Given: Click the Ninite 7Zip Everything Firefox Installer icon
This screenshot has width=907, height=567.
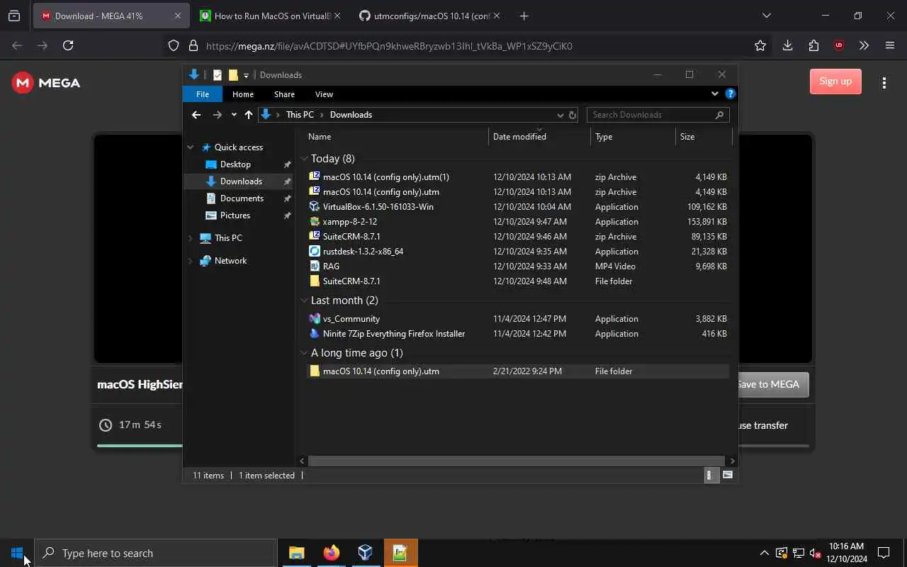Looking at the screenshot, I should [315, 334].
